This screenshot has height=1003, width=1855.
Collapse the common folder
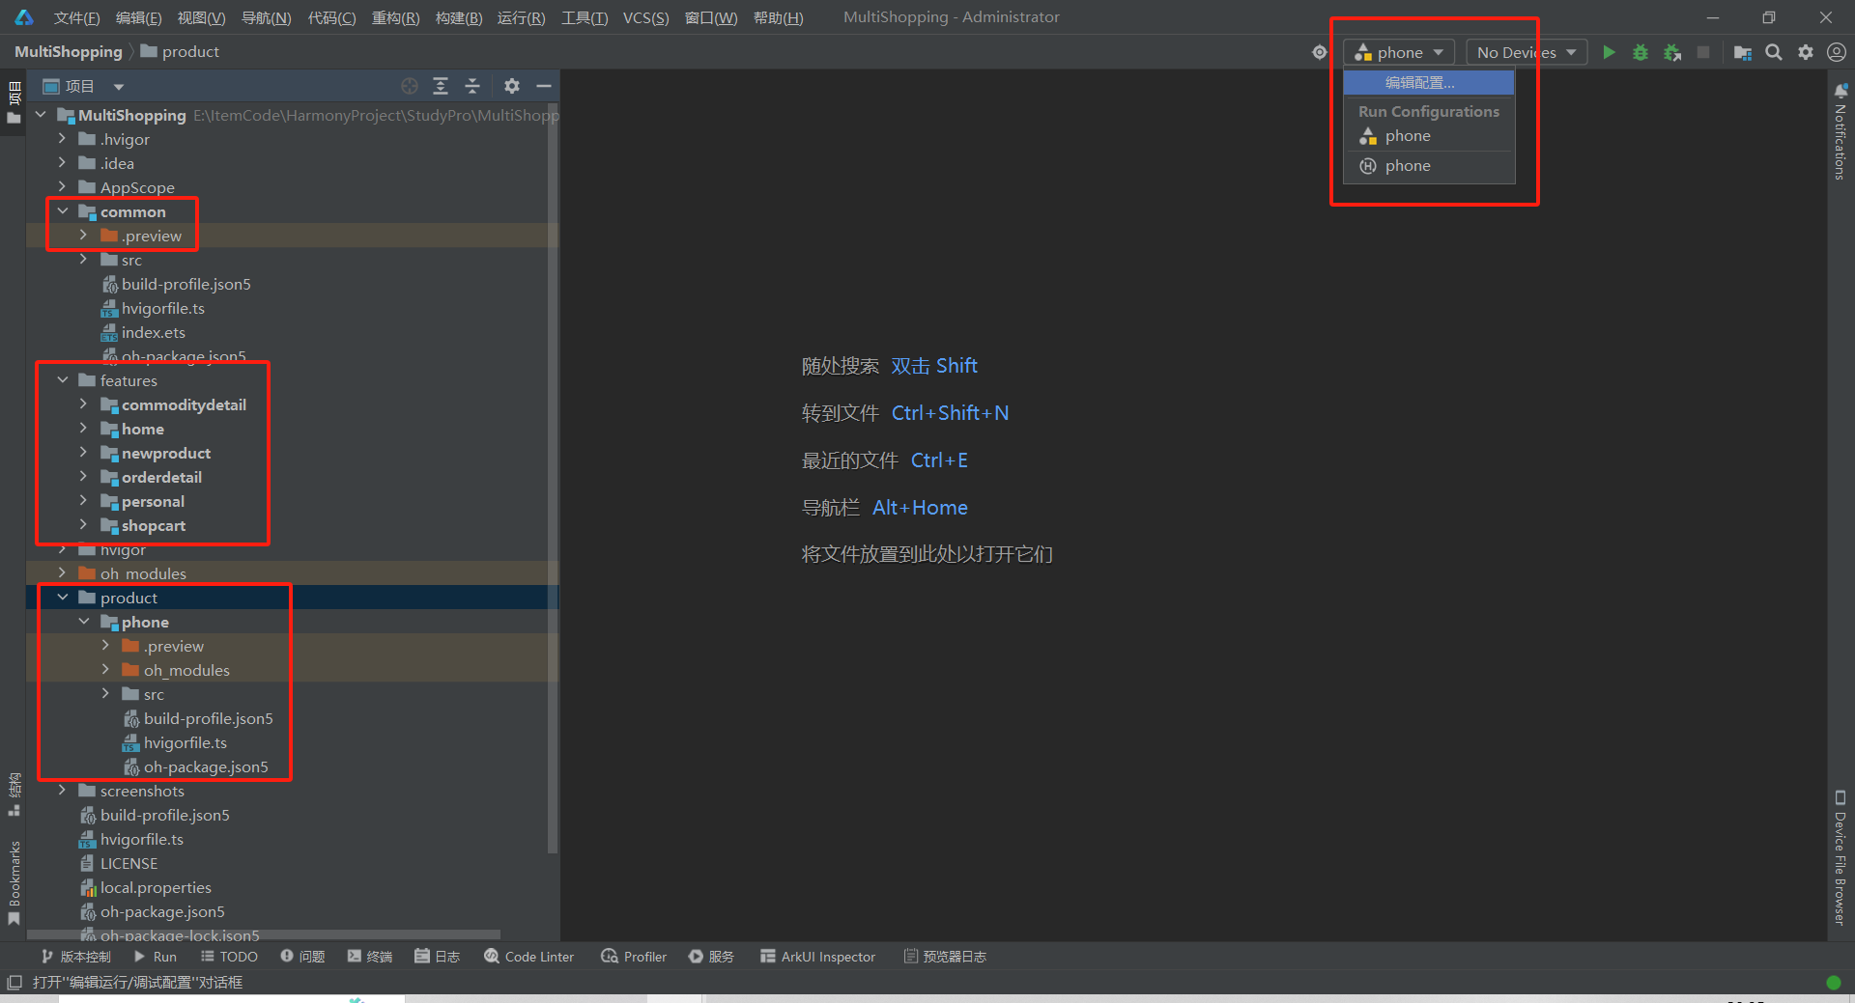pyautogui.click(x=63, y=211)
